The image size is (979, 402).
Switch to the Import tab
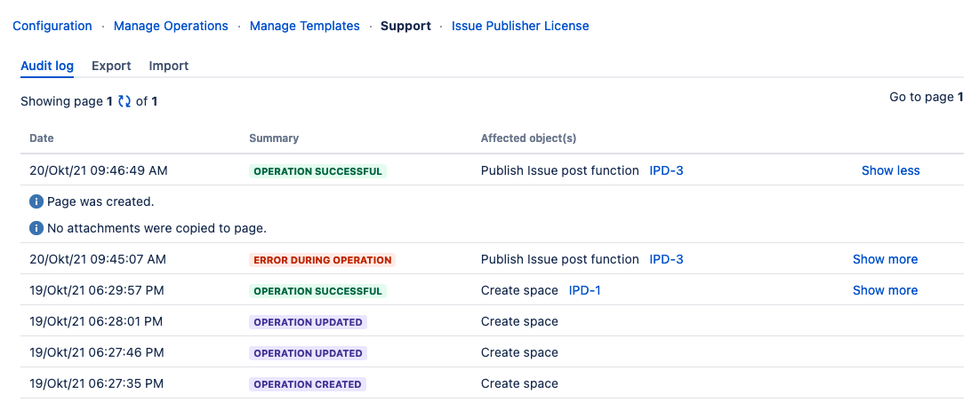pyautogui.click(x=169, y=66)
